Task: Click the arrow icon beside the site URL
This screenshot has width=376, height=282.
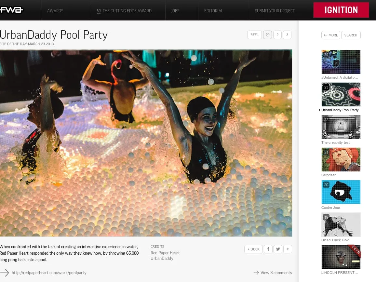Action: coord(5,273)
